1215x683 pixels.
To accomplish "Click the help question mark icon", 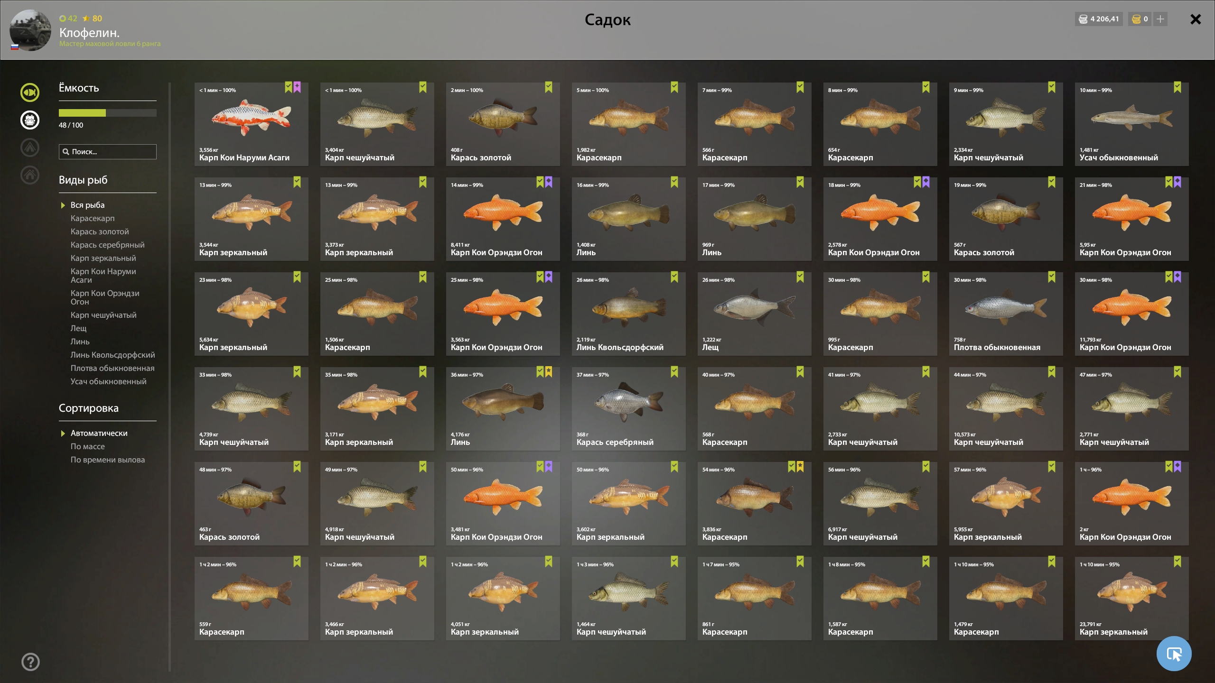I will (31, 662).
